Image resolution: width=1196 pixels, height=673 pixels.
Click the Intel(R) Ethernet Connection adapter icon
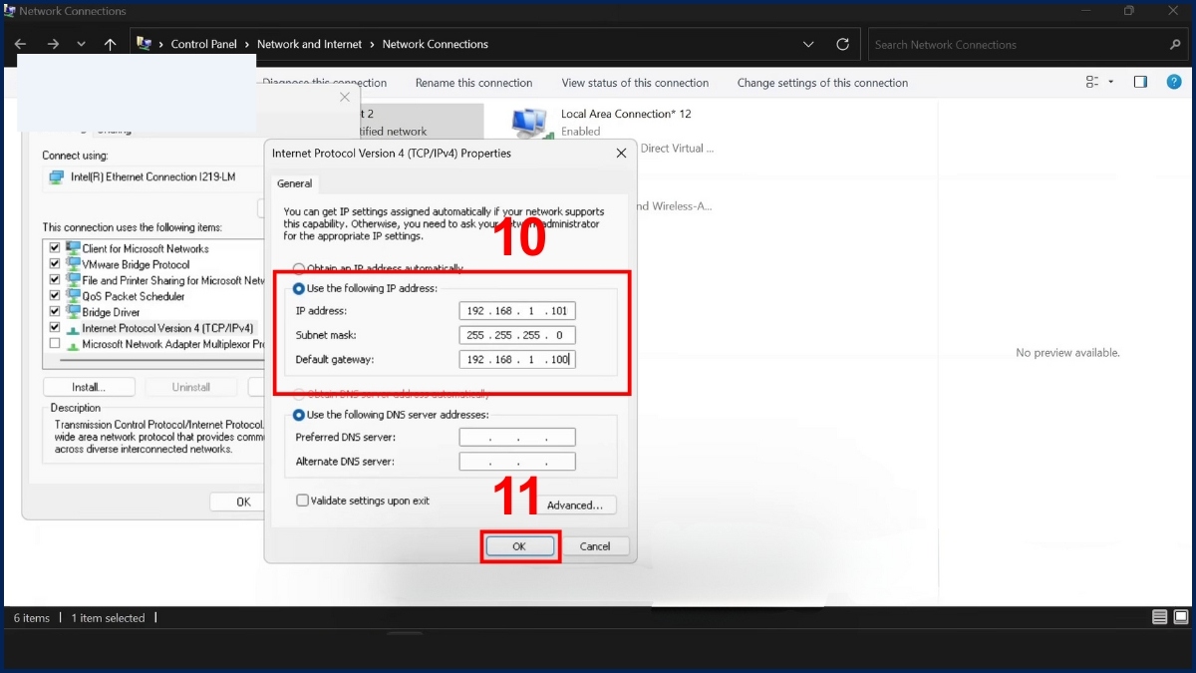(57, 177)
